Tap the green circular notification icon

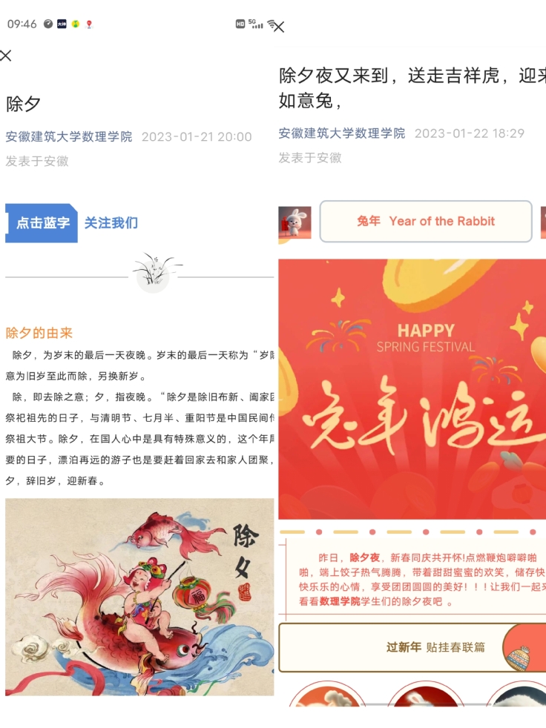(75, 24)
